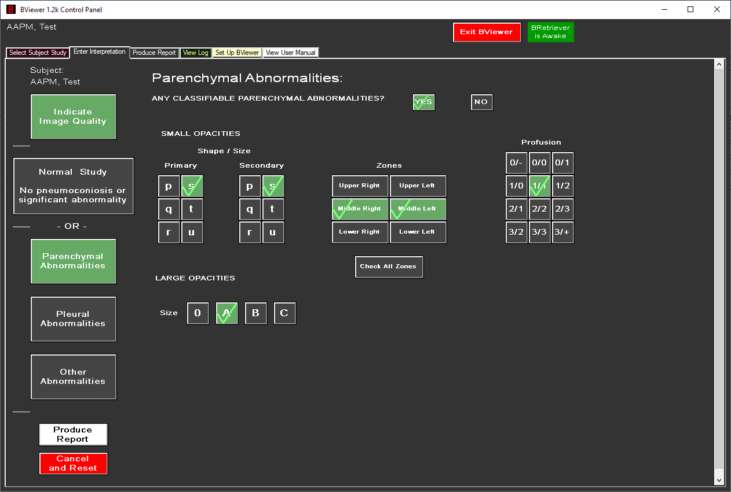Choose large opacity size B
Viewport: 731px width, 492px height.
click(x=255, y=313)
